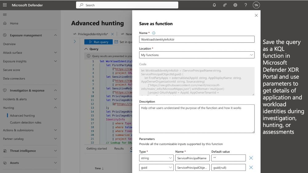The image size is (308, 173).
Task: Open the guid parameter Type dropdown
Action: pos(156,167)
